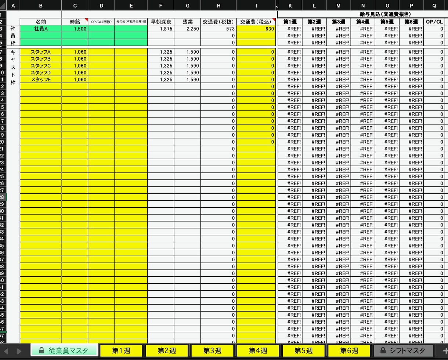
Task: Select the 残業 header cell
Action: click(187, 22)
